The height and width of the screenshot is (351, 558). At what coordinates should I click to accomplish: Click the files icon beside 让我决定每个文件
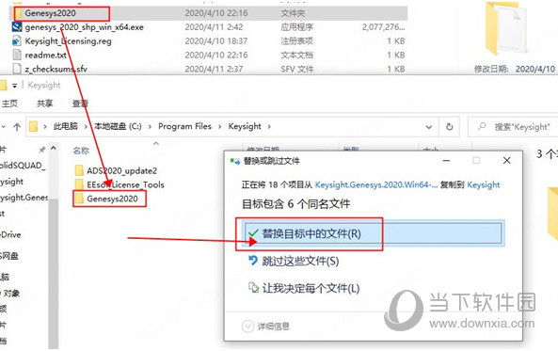253,288
